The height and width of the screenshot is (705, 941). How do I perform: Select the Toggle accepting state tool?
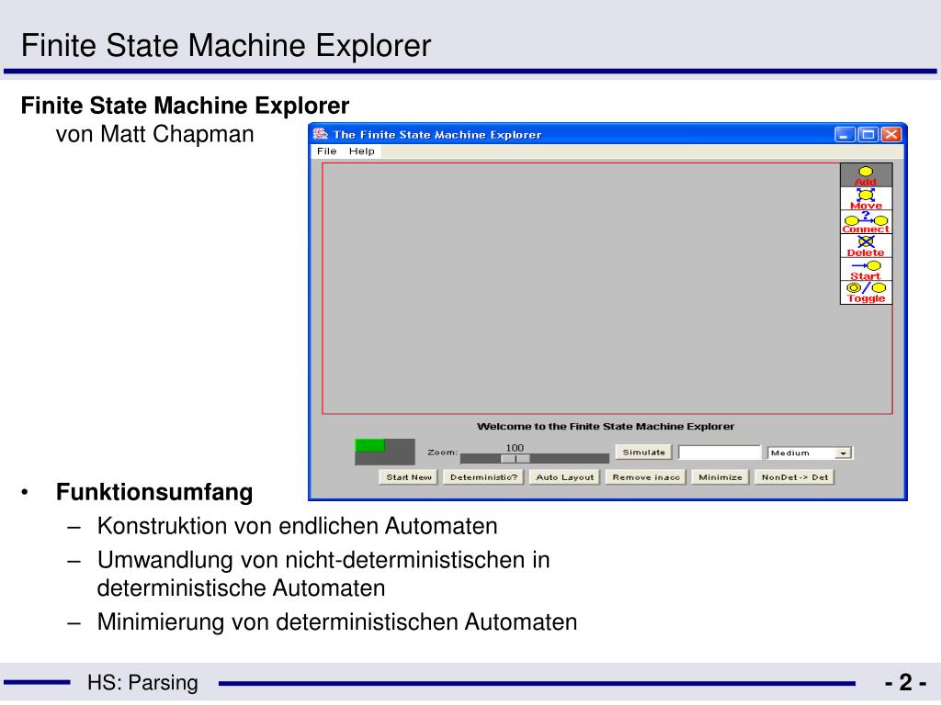866,293
